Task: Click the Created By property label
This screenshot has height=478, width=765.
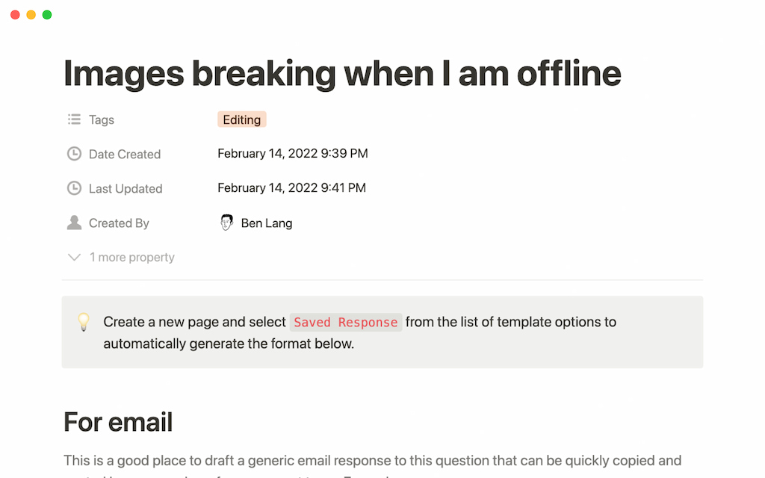Action: pos(117,223)
